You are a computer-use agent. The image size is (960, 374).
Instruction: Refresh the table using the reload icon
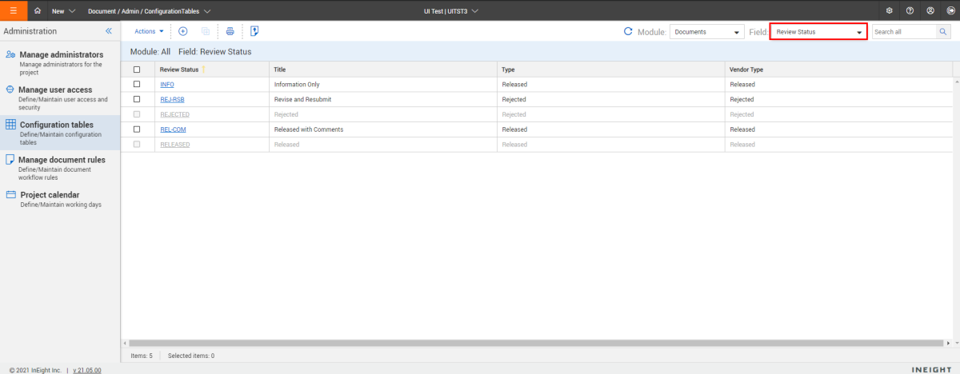click(x=628, y=32)
